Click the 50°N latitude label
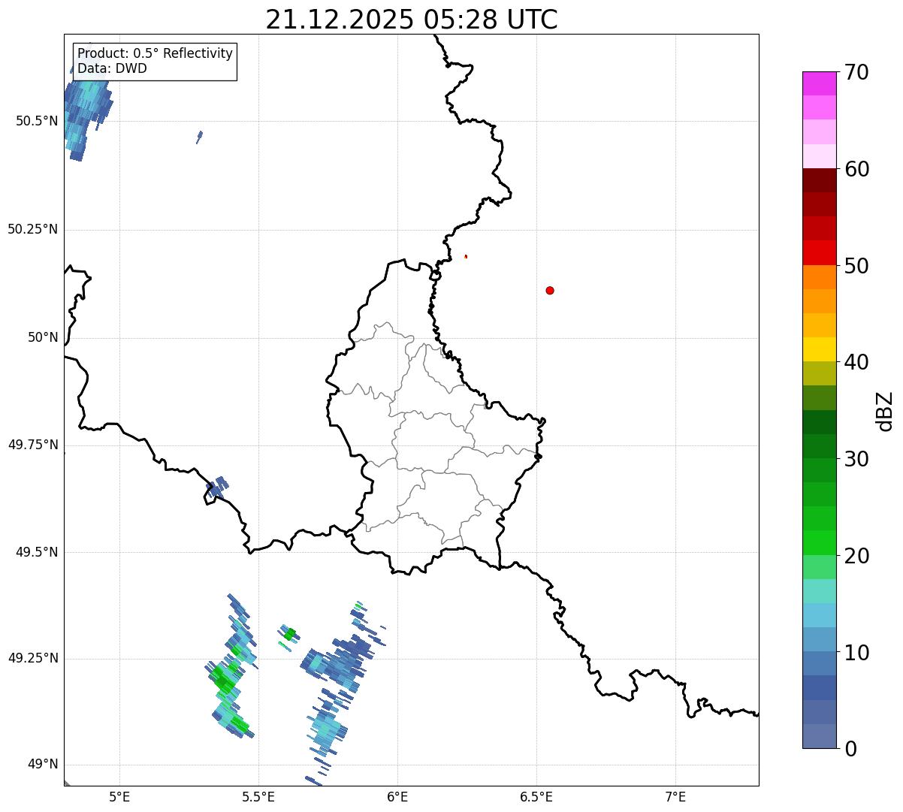Image resolution: width=903 pixels, height=812 pixels. 43,337
